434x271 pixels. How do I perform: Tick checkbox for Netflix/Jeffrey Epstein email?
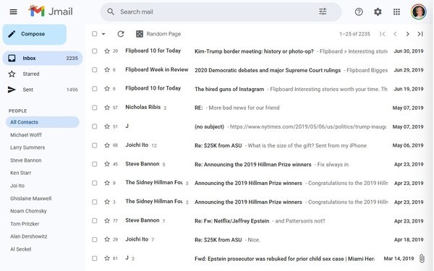coord(94,220)
